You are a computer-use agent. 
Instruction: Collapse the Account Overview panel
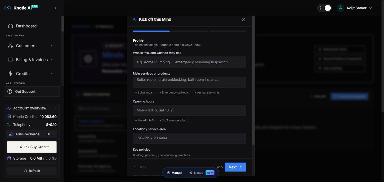point(54,108)
